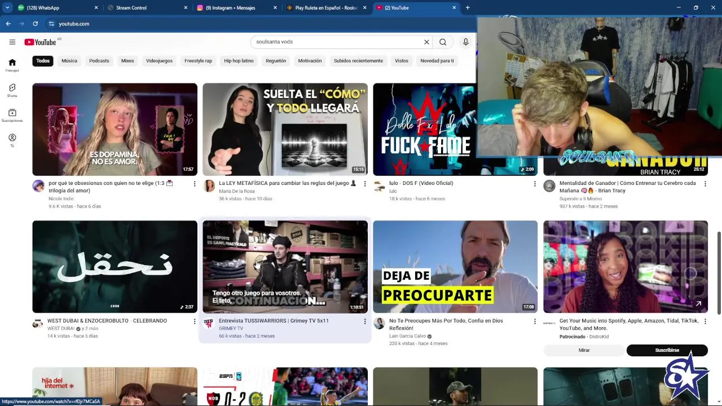Open the WEST DUBAI channel name link

pos(61,329)
